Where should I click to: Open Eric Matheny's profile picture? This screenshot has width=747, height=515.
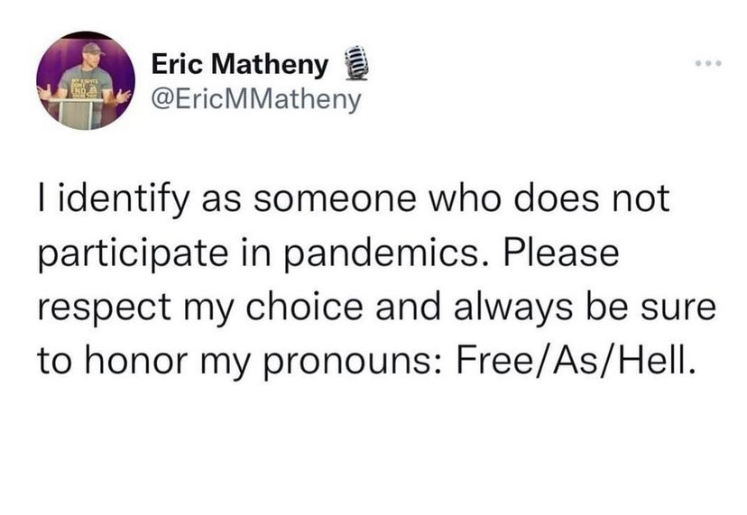coord(86,81)
